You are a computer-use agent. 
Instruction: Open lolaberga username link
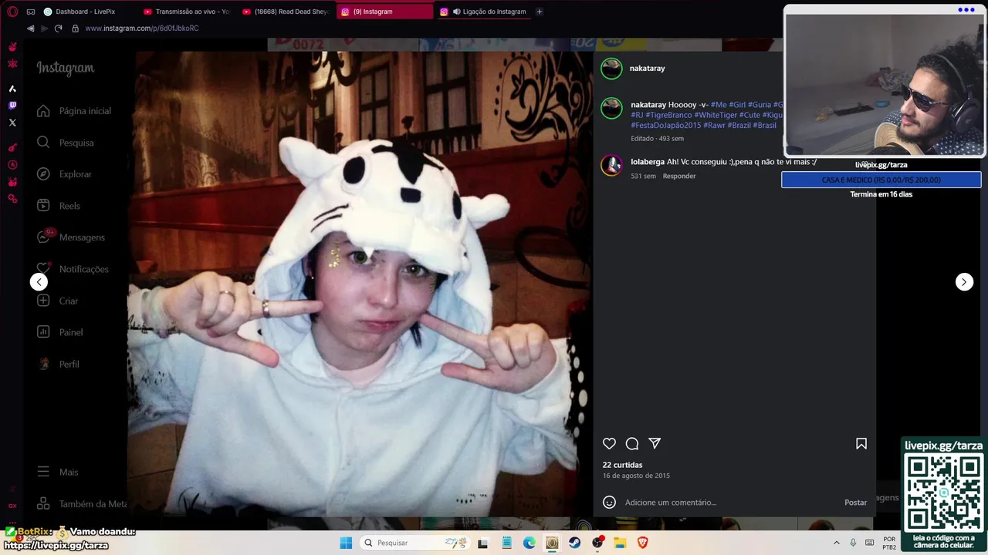[648, 162]
